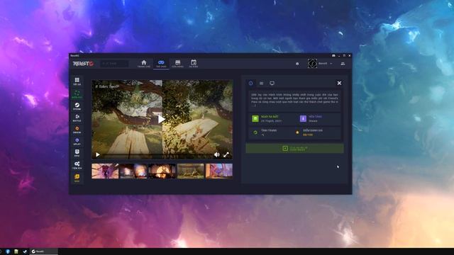454x255 pixels.
Task: Click the small play button in video controls
Action: click(x=98, y=155)
